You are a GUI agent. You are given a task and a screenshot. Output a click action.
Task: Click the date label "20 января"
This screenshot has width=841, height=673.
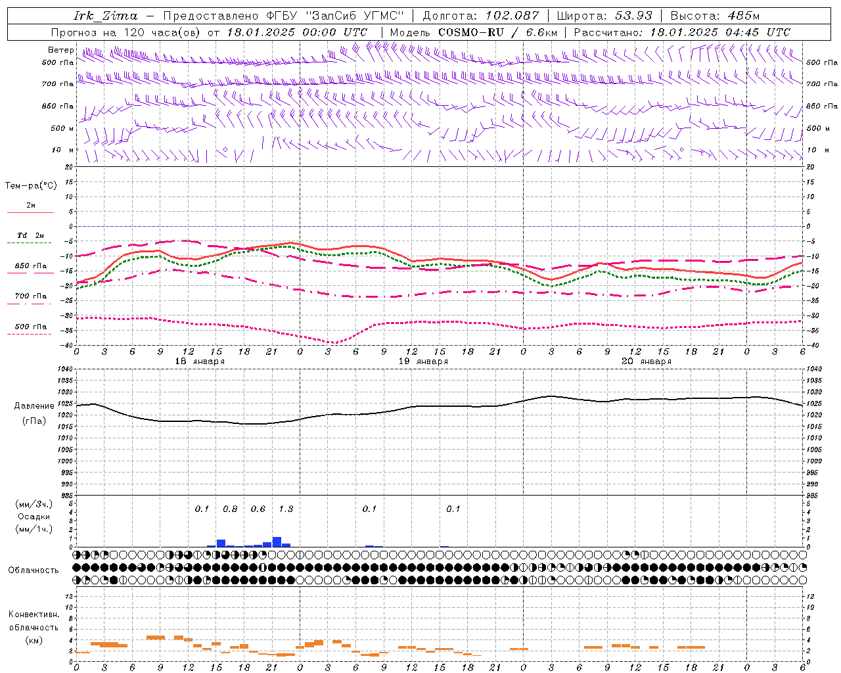click(647, 361)
